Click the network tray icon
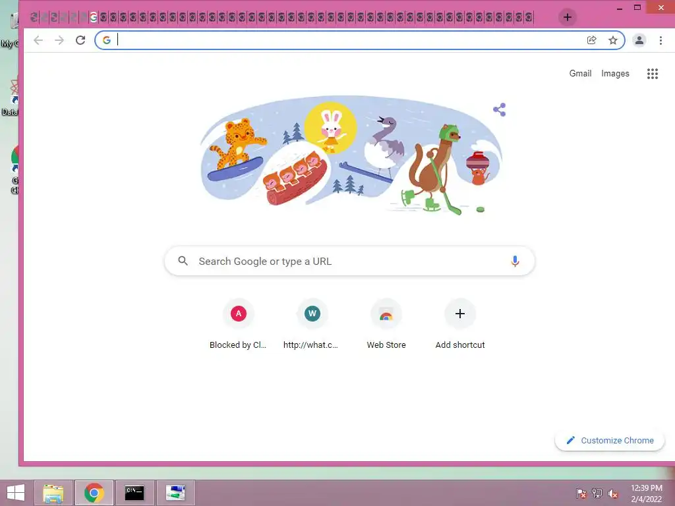Screen dimensions: 675x506 597,493
